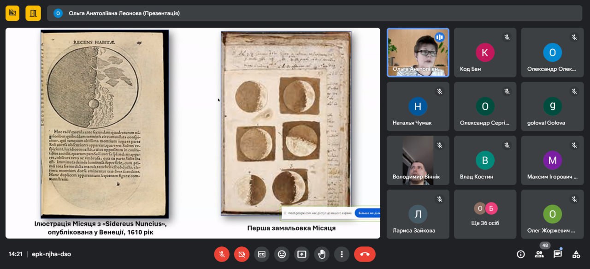Turn on the camera
The width and height of the screenshot is (590, 269).
(x=242, y=254)
